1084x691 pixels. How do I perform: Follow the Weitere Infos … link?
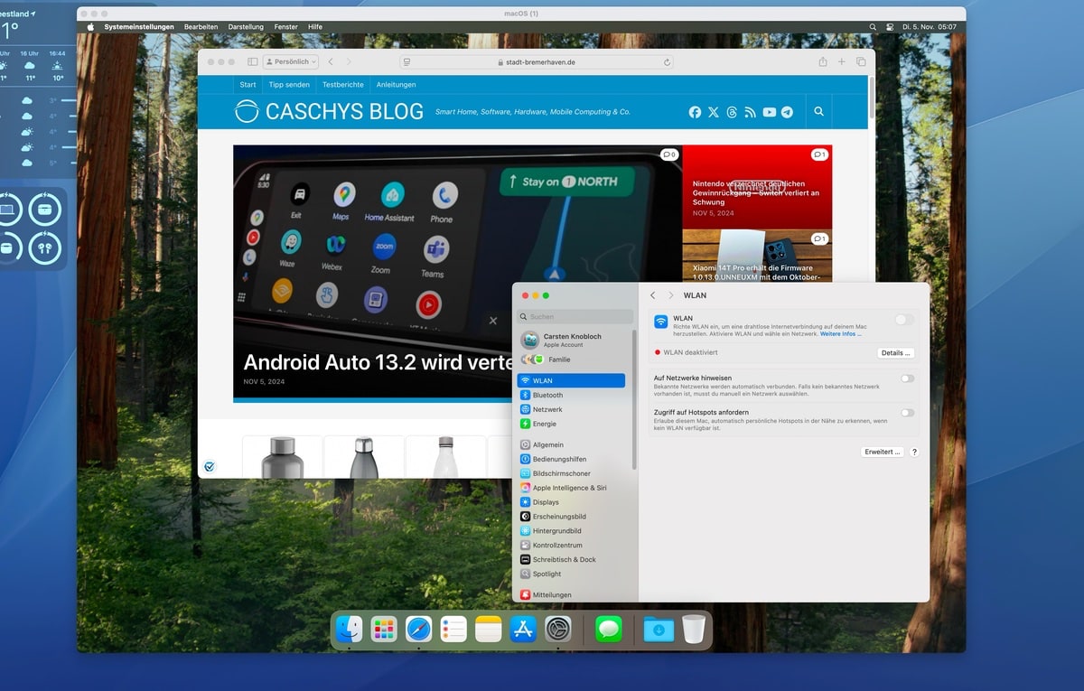(x=840, y=334)
